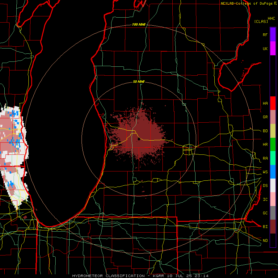The height and width of the screenshot is (278, 278).
Task: Click the 100 NMI range ring label
Action: 139,24
